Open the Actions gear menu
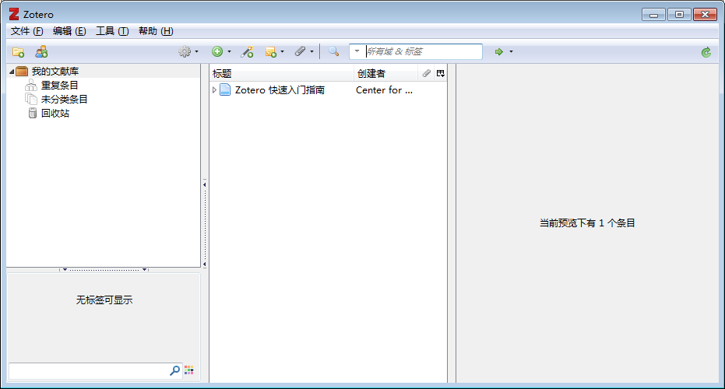Viewport: 725px width, 389px height. tap(185, 52)
